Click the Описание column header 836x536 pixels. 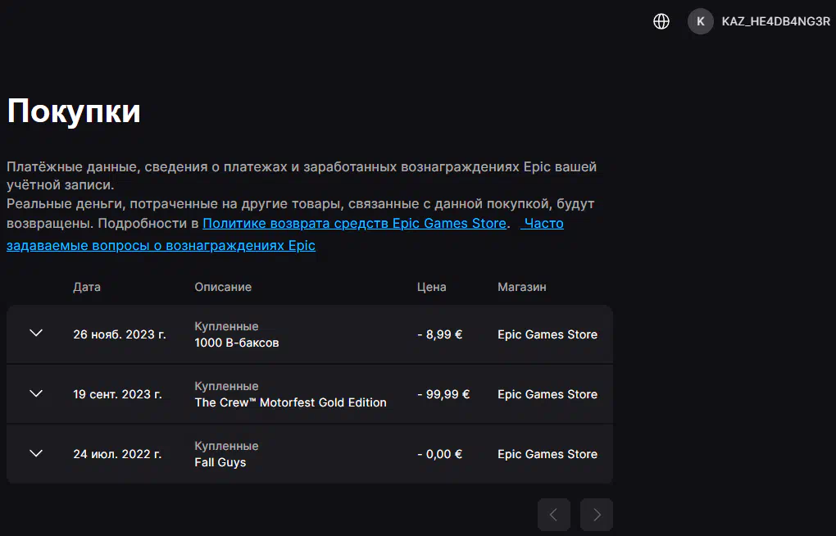point(223,287)
